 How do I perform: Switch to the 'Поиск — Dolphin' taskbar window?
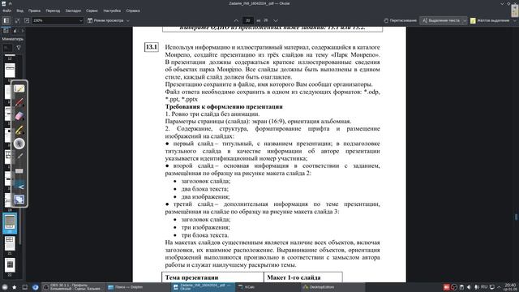tap(139, 287)
